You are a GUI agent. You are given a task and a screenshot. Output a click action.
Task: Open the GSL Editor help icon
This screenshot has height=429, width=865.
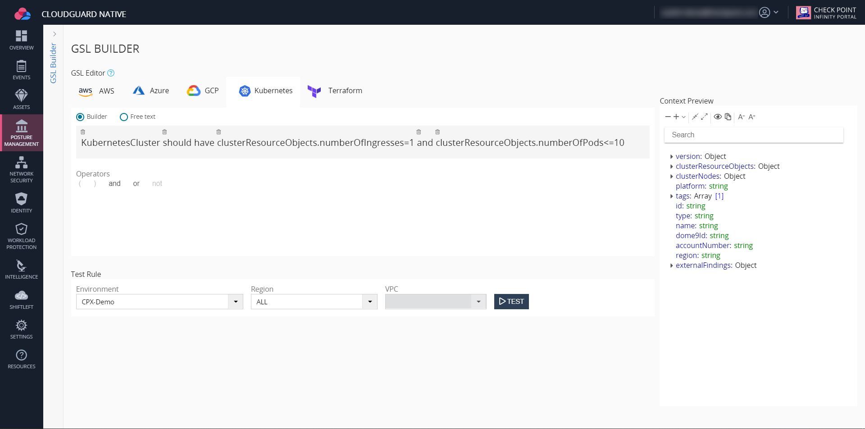coord(111,73)
